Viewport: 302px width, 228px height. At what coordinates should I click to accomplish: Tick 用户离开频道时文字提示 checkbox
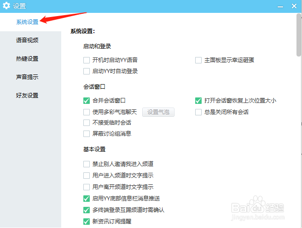[87, 187]
